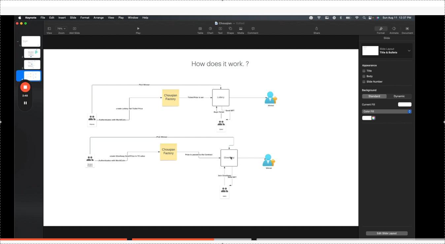The width and height of the screenshot is (445, 244).
Task: Open the Play menu
Action: [121, 17]
